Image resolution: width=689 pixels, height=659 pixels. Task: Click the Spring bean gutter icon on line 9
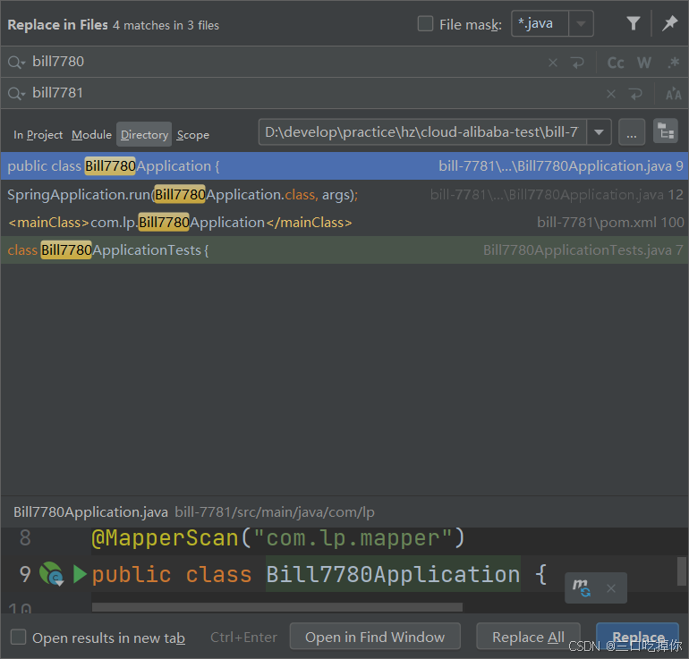(x=51, y=574)
